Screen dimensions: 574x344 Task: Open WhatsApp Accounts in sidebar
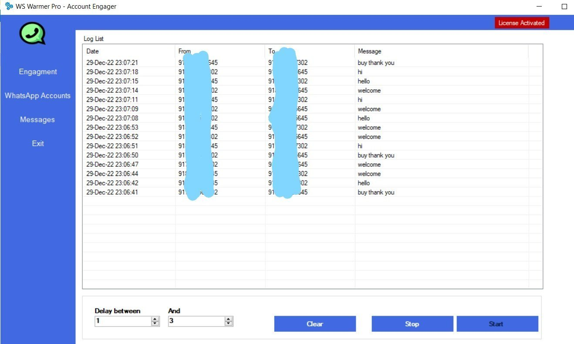point(37,96)
